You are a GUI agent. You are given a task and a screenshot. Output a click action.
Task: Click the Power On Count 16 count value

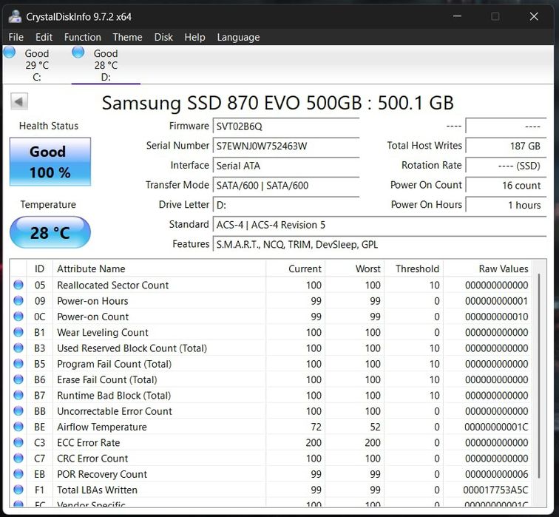tap(506, 185)
